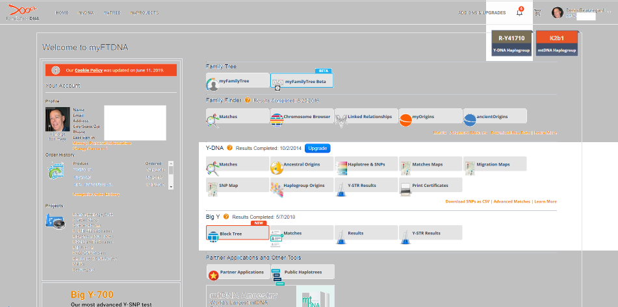The height and width of the screenshot is (307, 618).
Task: Click the Y-DNA Matches icon
Action: pyautogui.click(x=212, y=169)
